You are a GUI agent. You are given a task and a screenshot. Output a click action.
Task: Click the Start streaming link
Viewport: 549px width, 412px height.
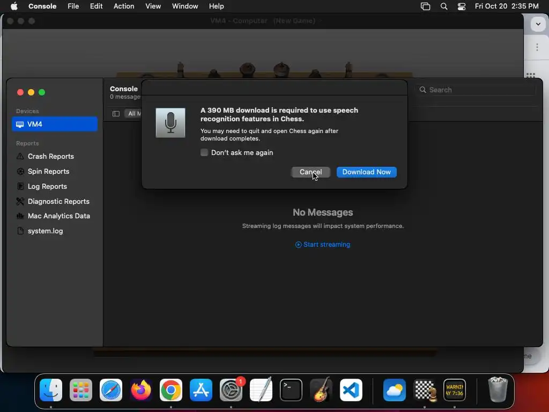pos(322,245)
